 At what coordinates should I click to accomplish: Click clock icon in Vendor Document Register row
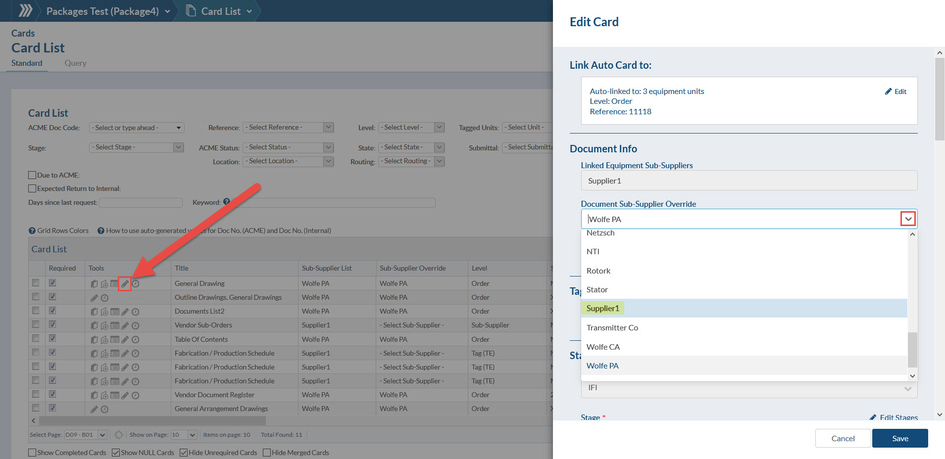click(x=135, y=395)
